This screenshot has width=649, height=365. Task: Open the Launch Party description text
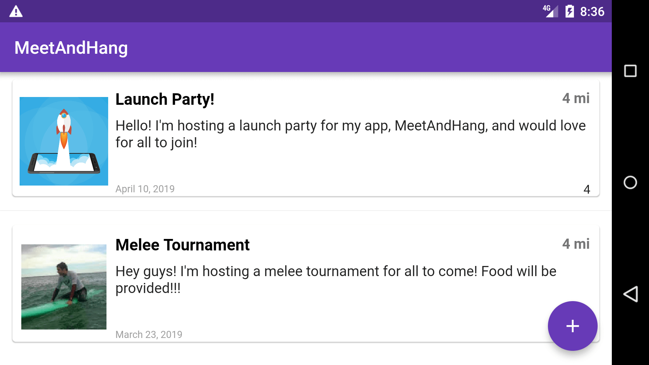(x=351, y=134)
